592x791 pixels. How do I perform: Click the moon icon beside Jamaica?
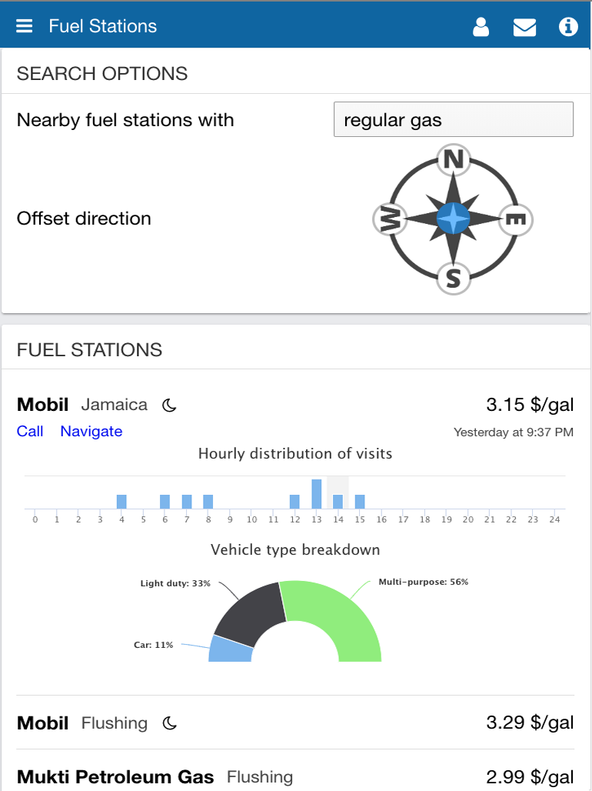[x=169, y=405]
